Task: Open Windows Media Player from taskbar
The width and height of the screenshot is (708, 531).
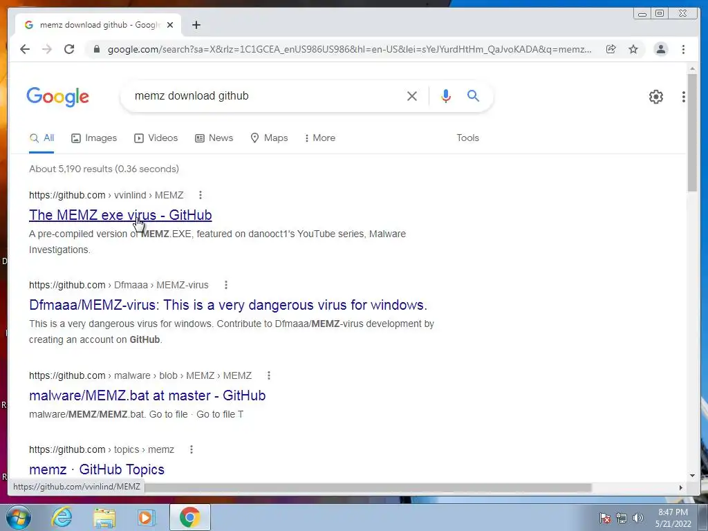Action: tap(147, 517)
